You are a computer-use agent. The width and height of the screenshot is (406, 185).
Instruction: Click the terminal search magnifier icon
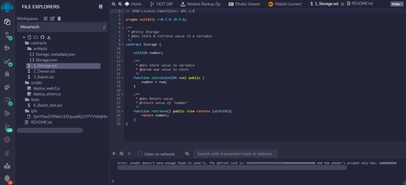point(187,154)
